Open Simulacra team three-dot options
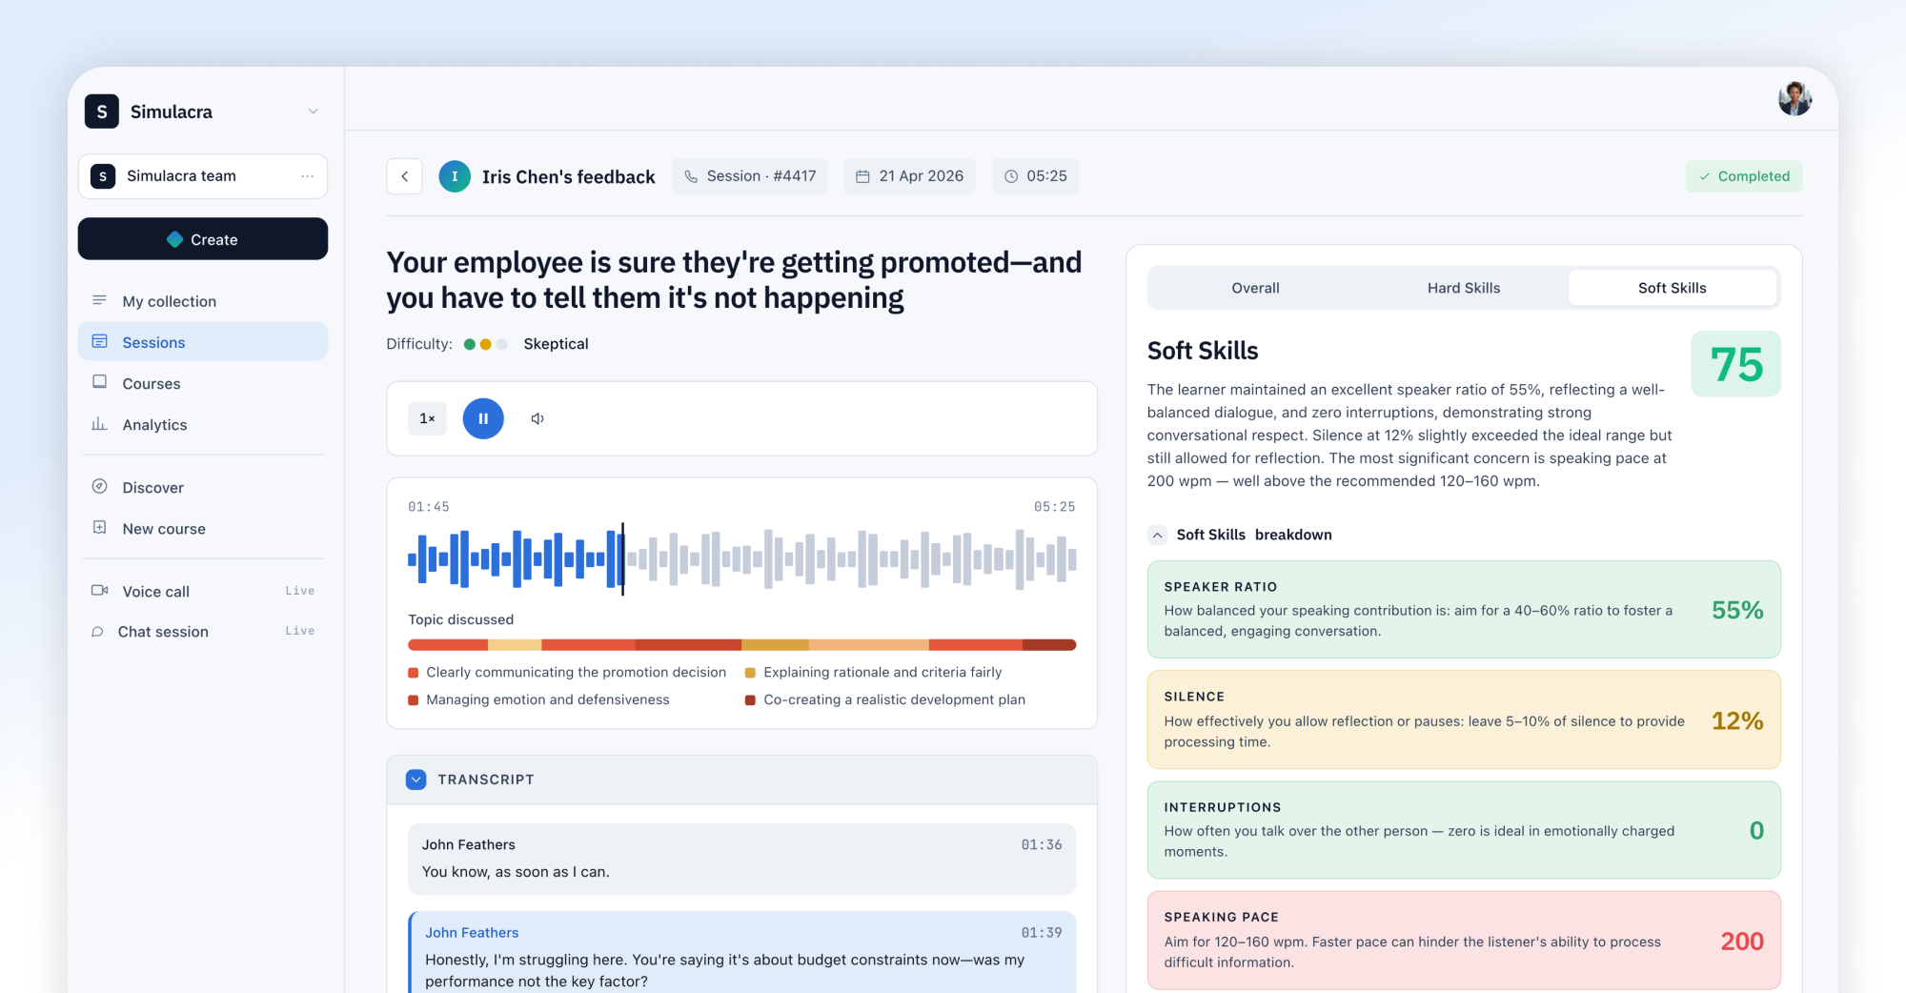Viewport: 1906px width, 993px height. [x=307, y=176]
